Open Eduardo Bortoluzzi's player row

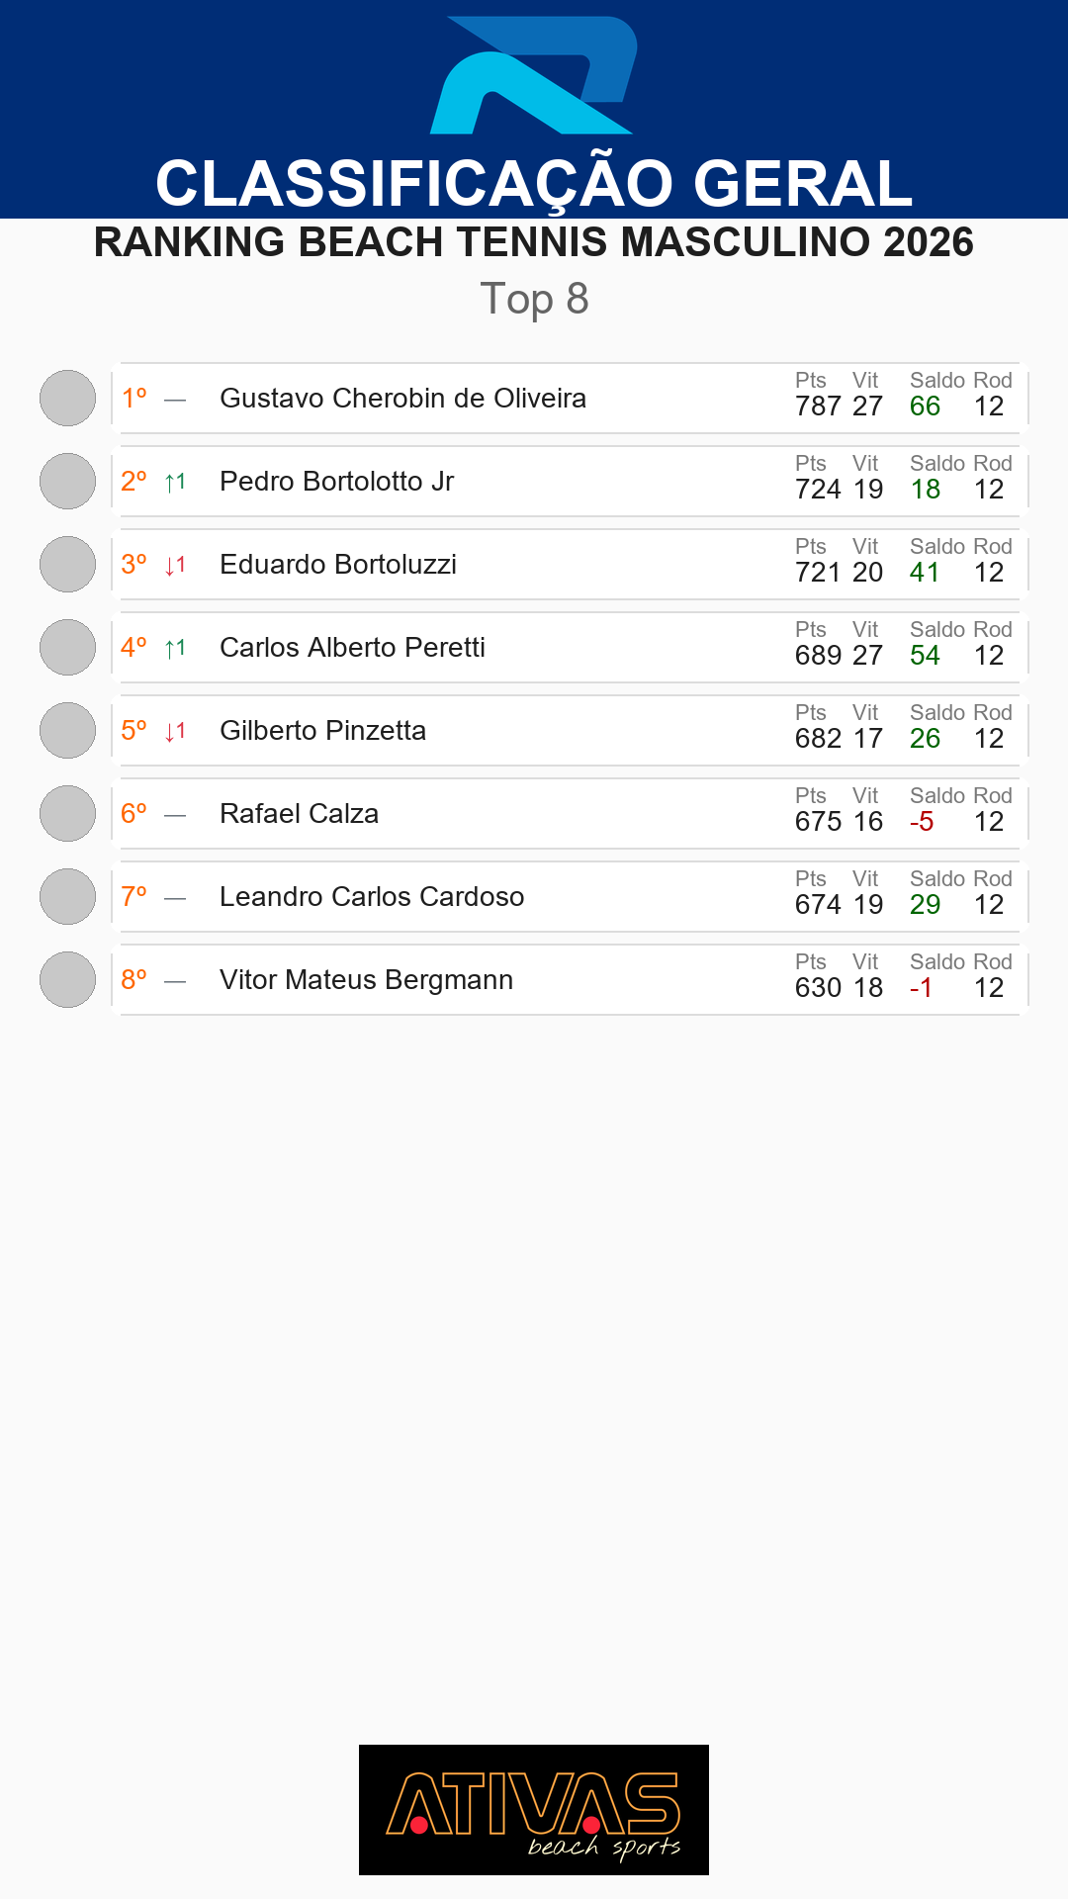coord(570,565)
